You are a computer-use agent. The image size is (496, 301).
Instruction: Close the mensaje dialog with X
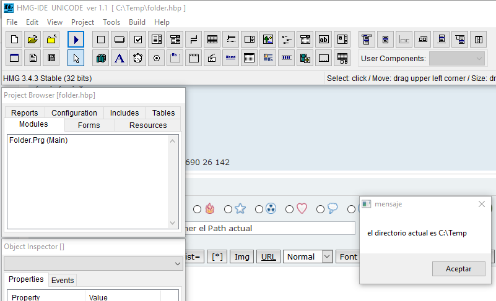pyautogui.click(x=482, y=204)
